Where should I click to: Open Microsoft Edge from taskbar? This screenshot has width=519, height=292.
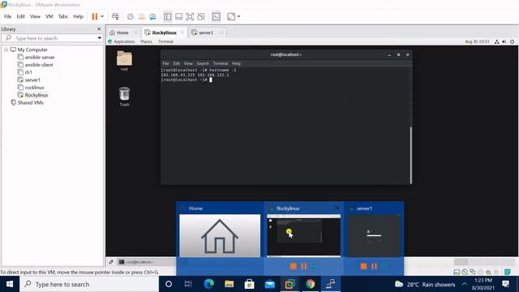[209, 284]
